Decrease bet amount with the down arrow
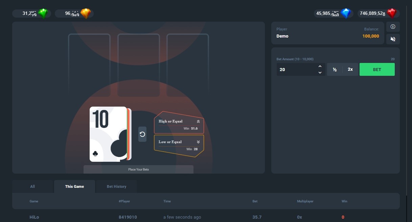The height and width of the screenshot is (222, 412). (x=320, y=72)
